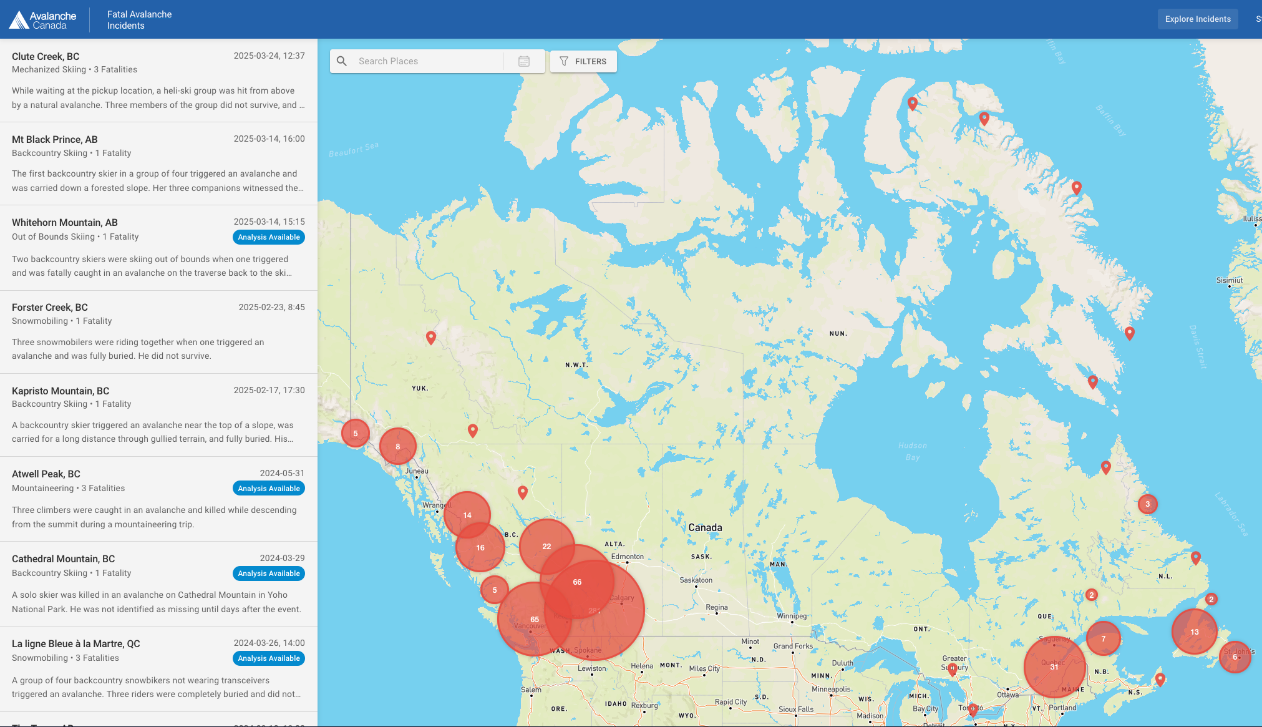This screenshot has width=1262, height=727.
Task: Click the search magnifier icon
Action: point(342,61)
